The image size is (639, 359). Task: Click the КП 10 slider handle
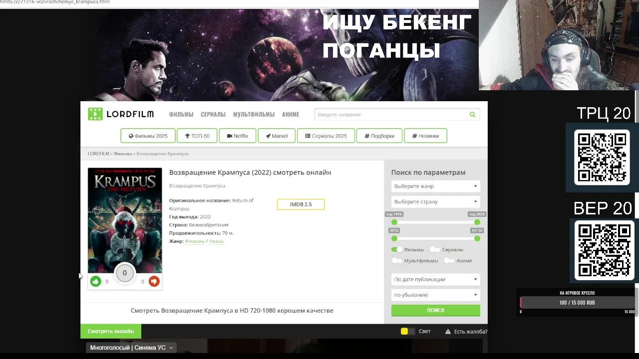coord(477,239)
